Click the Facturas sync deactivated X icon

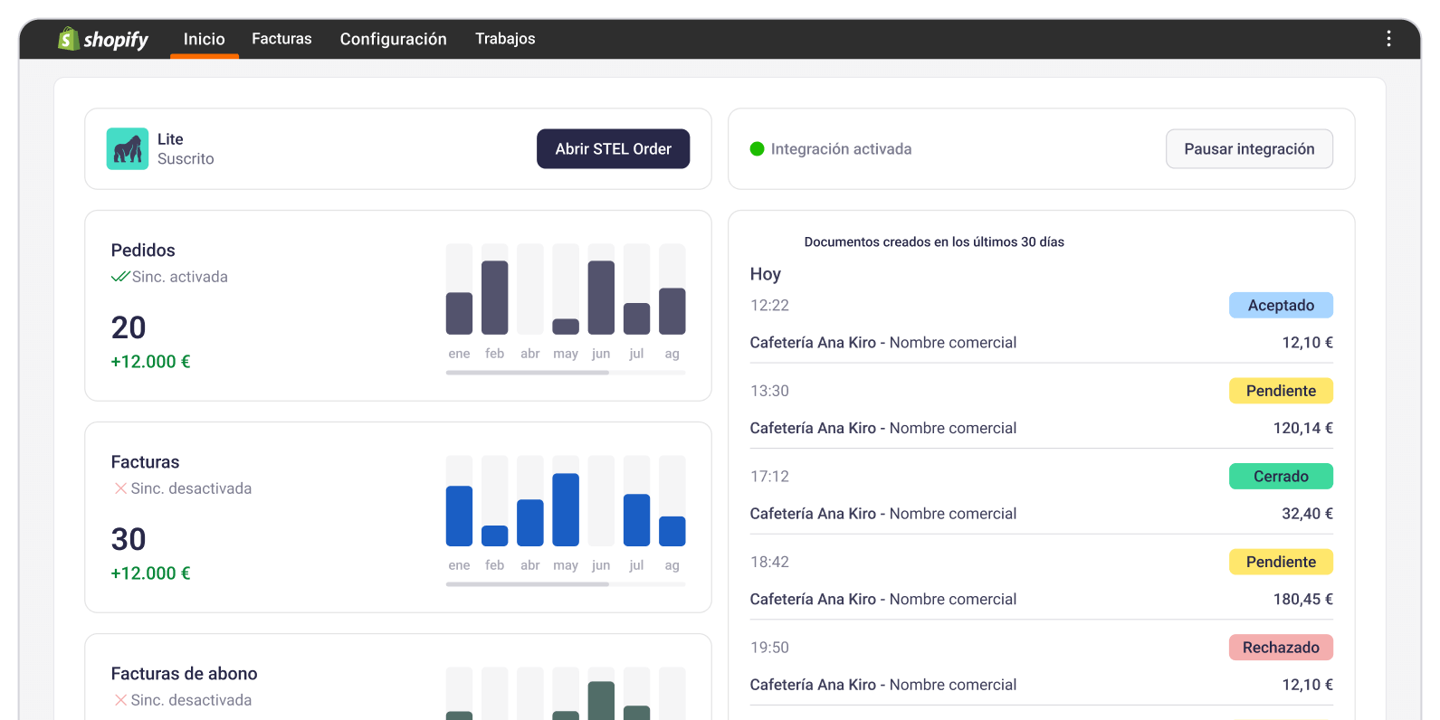[x=120, y=488]
